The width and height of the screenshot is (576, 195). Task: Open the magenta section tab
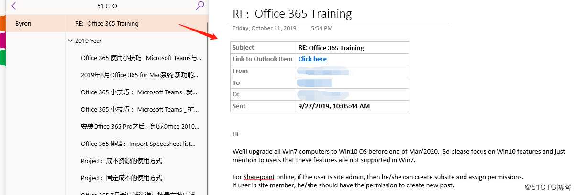(x=2, y=41)
